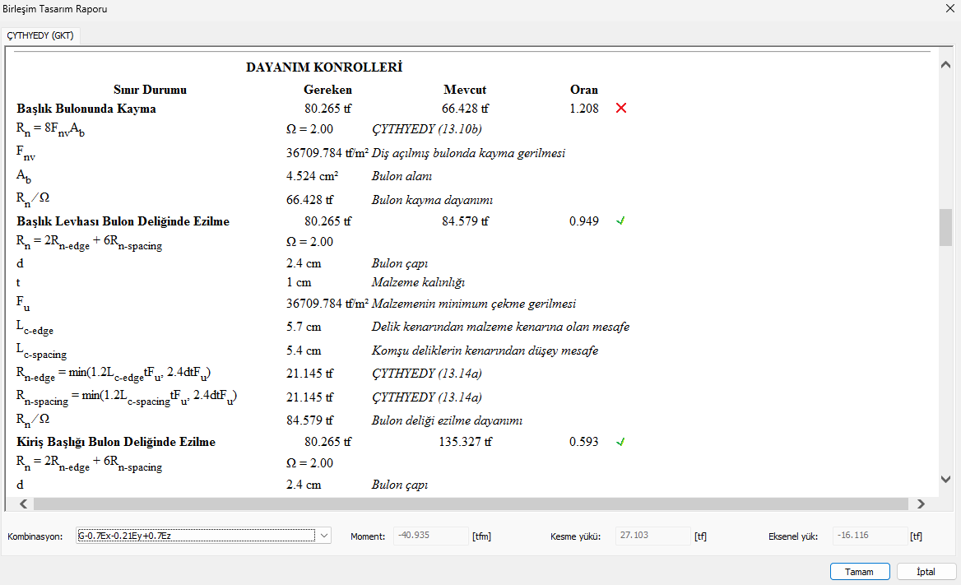Click the horizontal scrollbar right arrow

click(x=921, y=504)
